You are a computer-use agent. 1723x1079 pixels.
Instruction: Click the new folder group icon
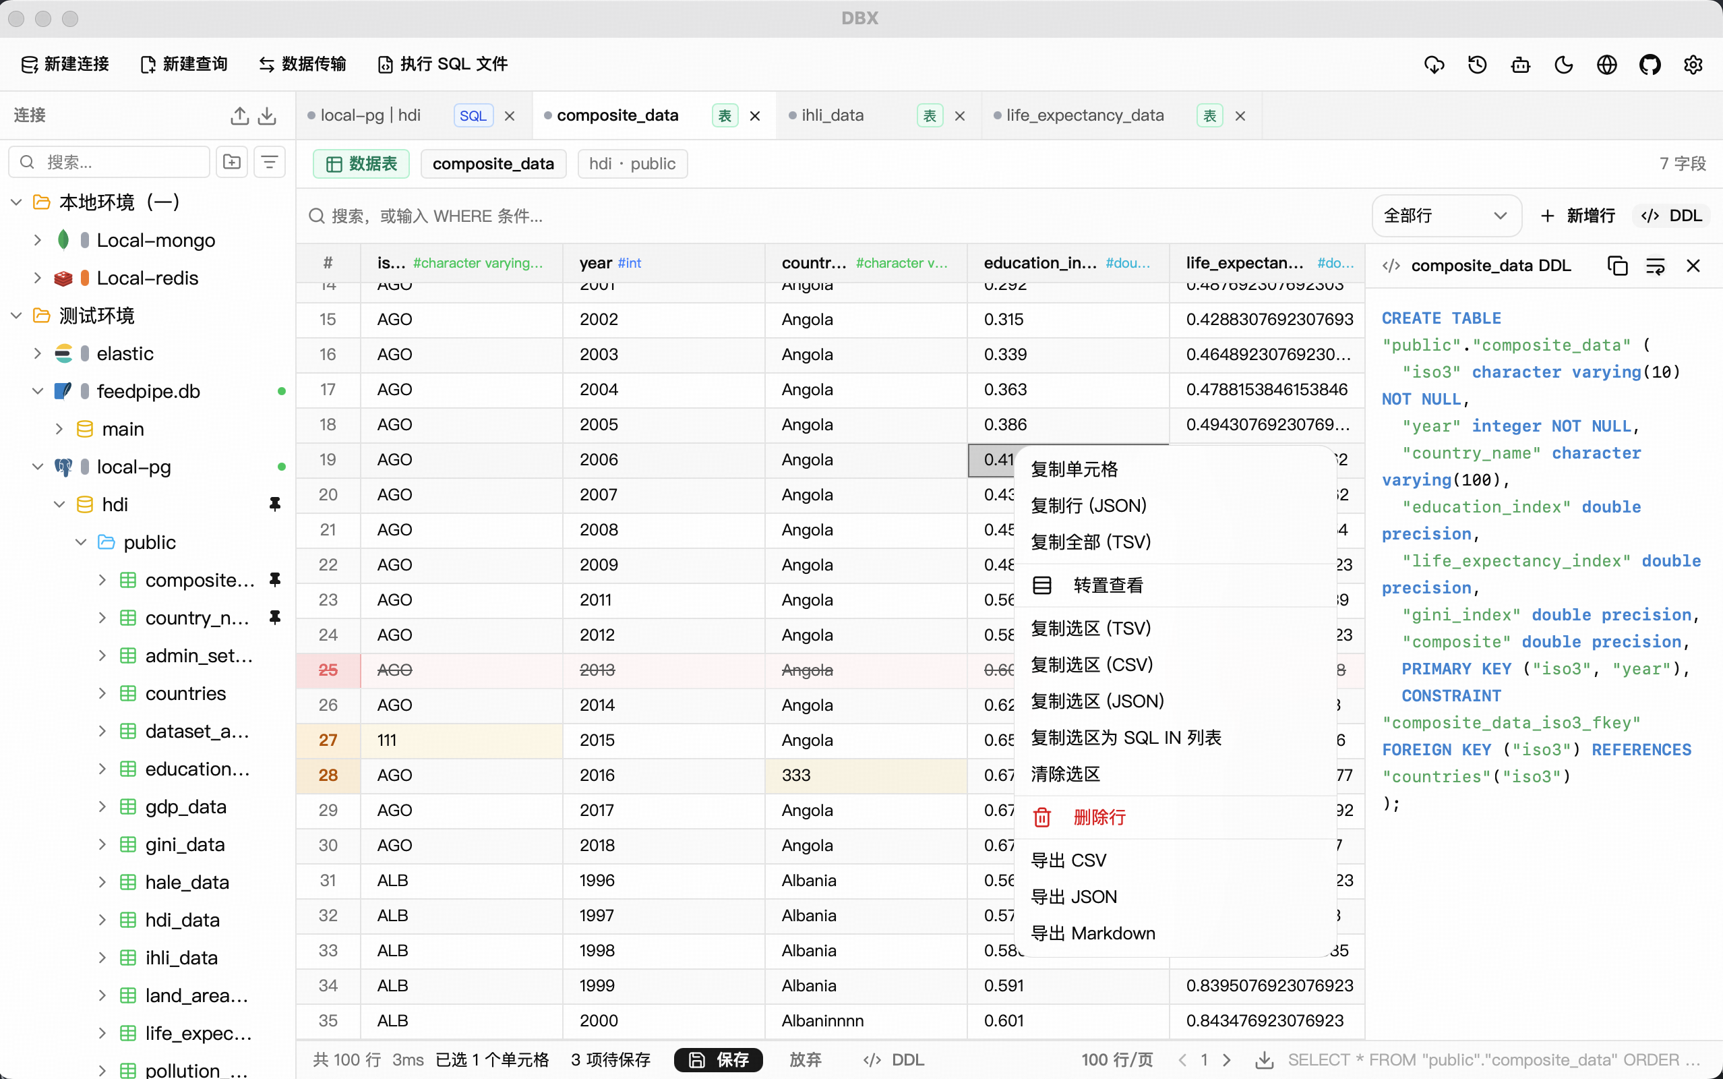(x=233, y=162)
